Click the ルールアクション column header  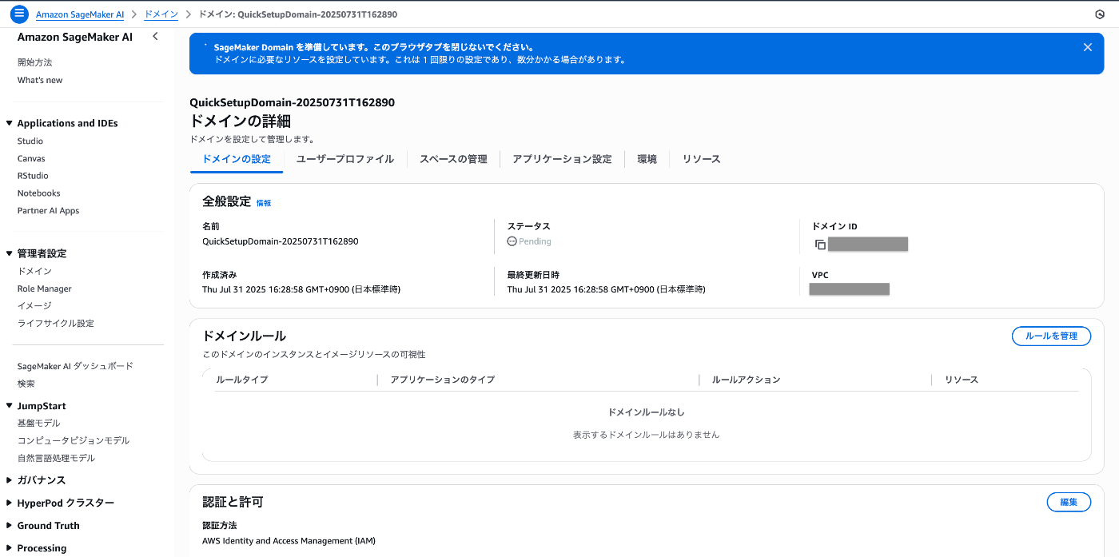(746, 380)
